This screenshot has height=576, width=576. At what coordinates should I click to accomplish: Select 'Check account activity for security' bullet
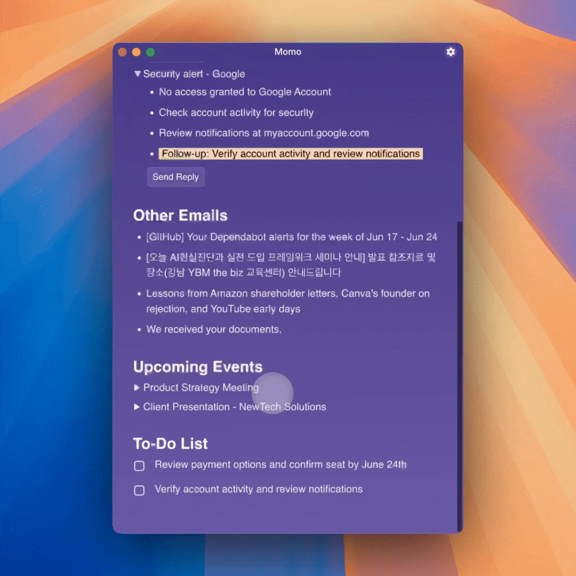(x=236, y=113)
